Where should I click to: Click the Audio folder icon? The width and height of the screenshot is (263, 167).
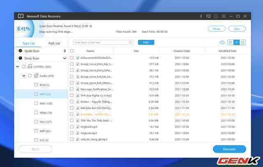pyautogui.click(x=36, y=76)
